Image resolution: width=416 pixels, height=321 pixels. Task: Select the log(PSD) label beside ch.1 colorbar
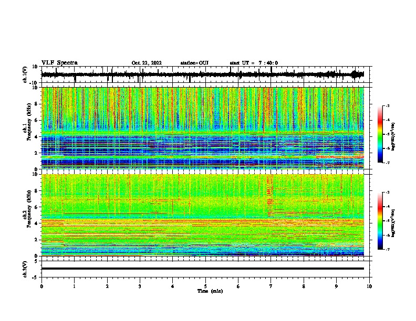coord(393,136)
